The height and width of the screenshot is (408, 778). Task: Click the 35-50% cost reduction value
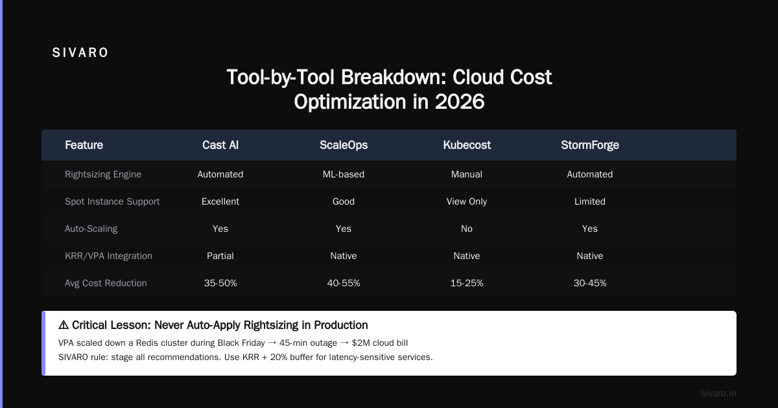(220, 283)
